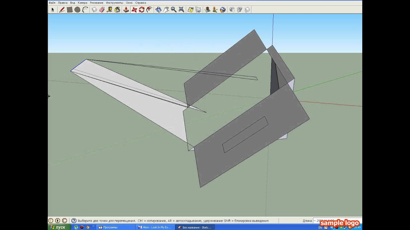The width and height of the screenshot is (410, 230).
Task: Select the arrow Select tool
Action: 53,10
